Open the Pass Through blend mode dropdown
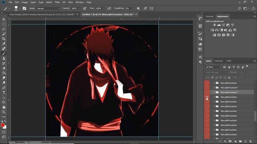 tap(216, 72)
